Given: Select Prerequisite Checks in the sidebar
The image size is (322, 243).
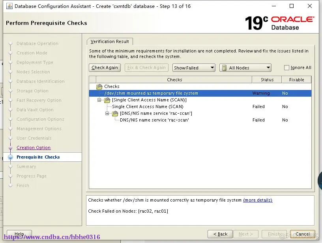Looking at the screenshot, I should (x=38, y=157).
